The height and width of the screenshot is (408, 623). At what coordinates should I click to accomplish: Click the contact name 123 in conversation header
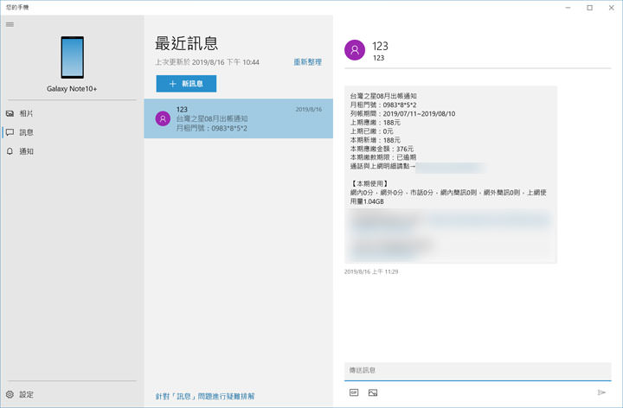380,46
